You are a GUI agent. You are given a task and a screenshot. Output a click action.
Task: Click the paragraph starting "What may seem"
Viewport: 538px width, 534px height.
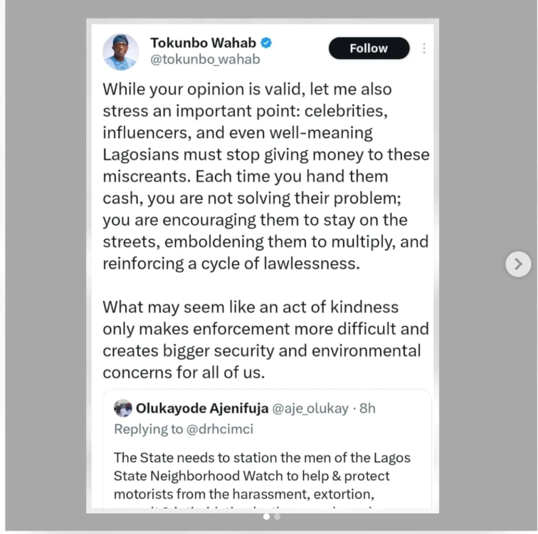pos(265,340)
